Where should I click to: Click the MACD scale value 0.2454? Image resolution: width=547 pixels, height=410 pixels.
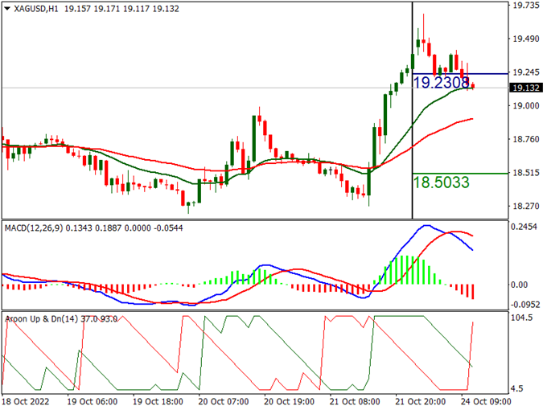524,227
